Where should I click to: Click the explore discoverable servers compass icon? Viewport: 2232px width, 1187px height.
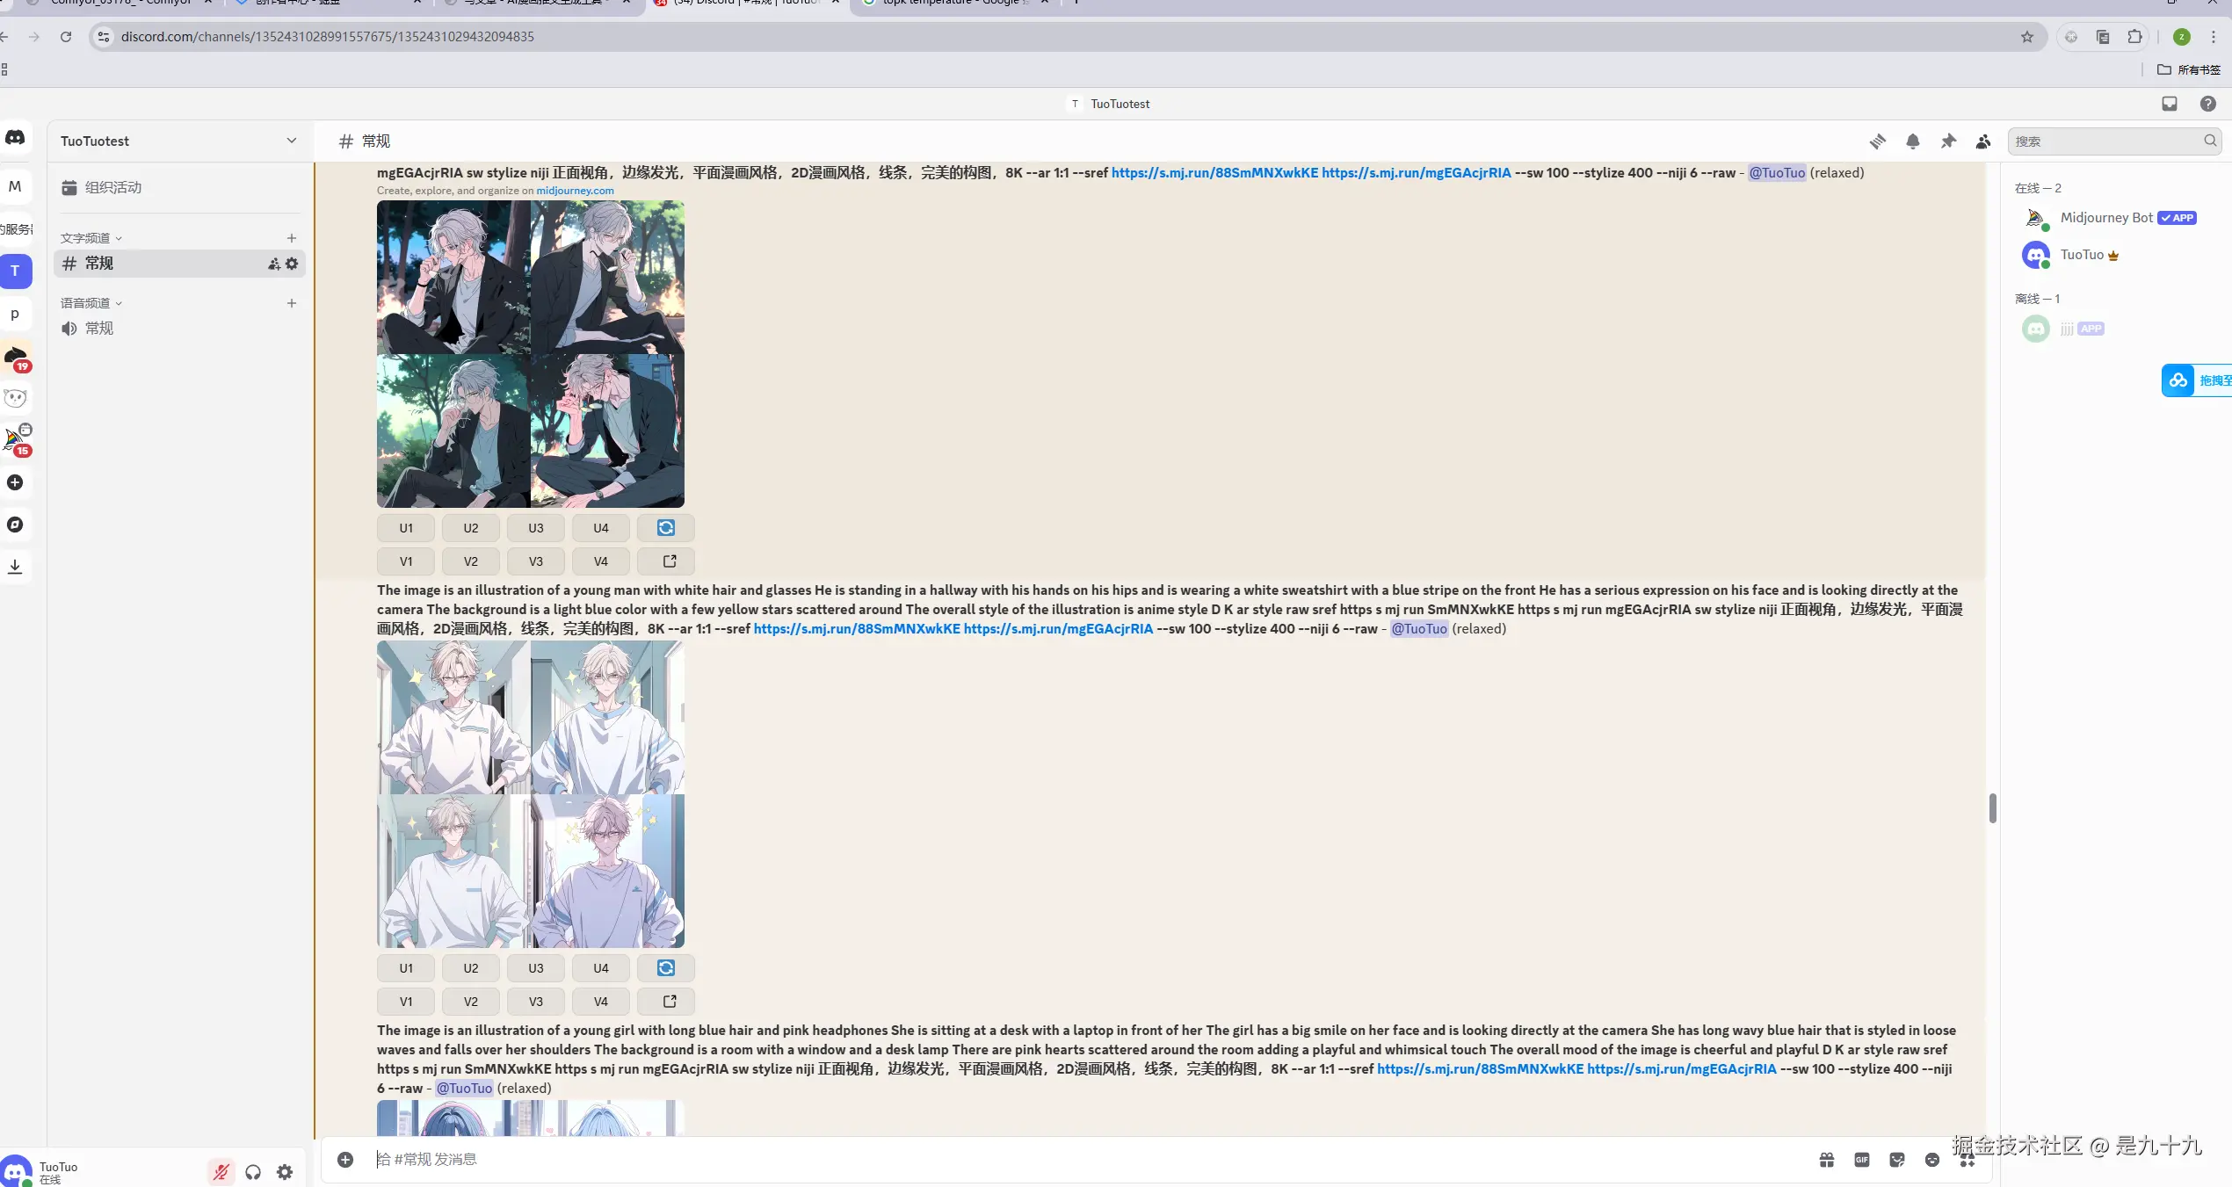[x=15, y=525]
